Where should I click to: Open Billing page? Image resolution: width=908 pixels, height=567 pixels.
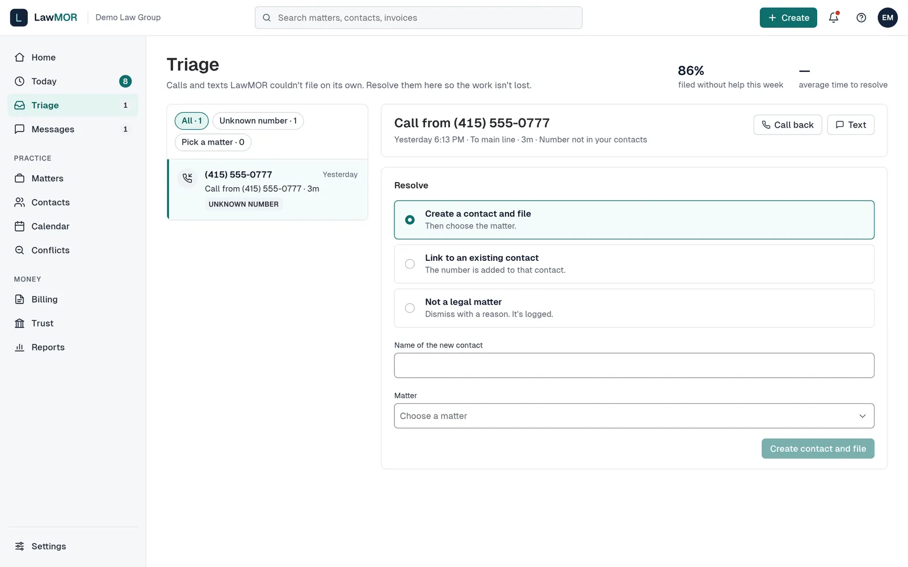[x=73, y=299]
